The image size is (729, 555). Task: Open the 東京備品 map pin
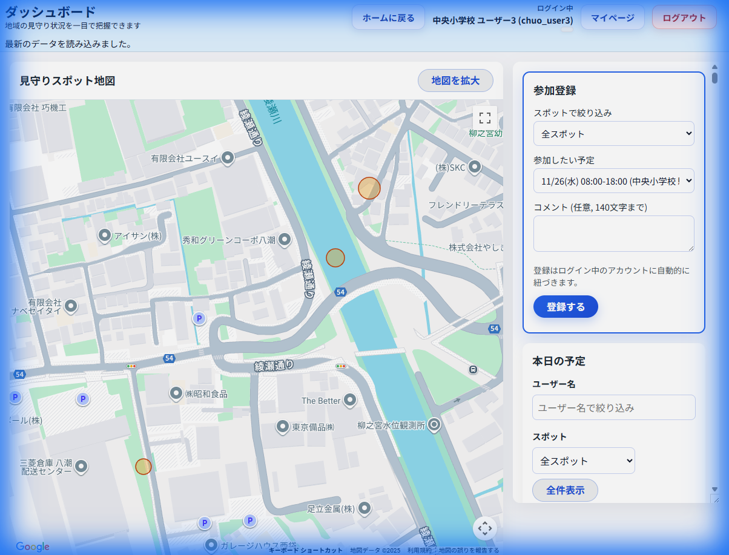[282, 426]
